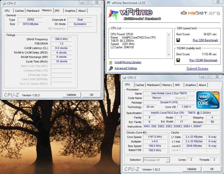Viewport: 224px width, 174px height.
Task: Open Mainboard tab in upper CPU-Z window
Action: [x=33, y=11]
